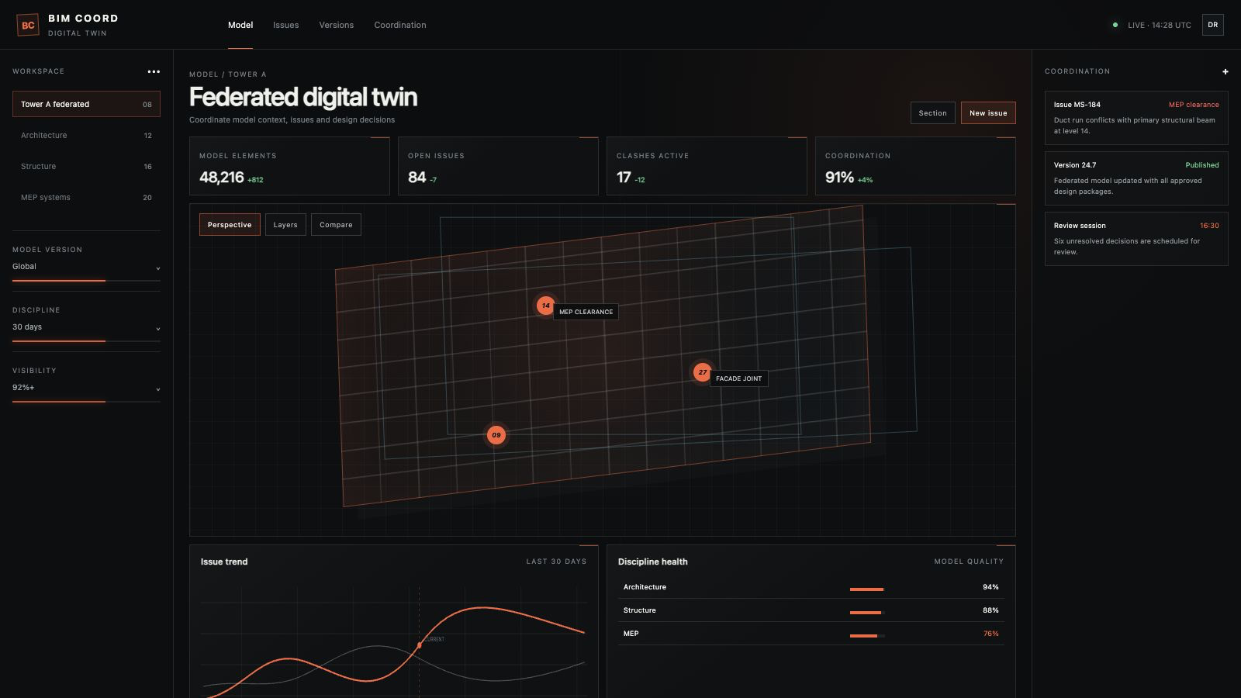1241x698 pixels.
Task: Select Tower A federated workspace
Action: (x=86, y=104)
